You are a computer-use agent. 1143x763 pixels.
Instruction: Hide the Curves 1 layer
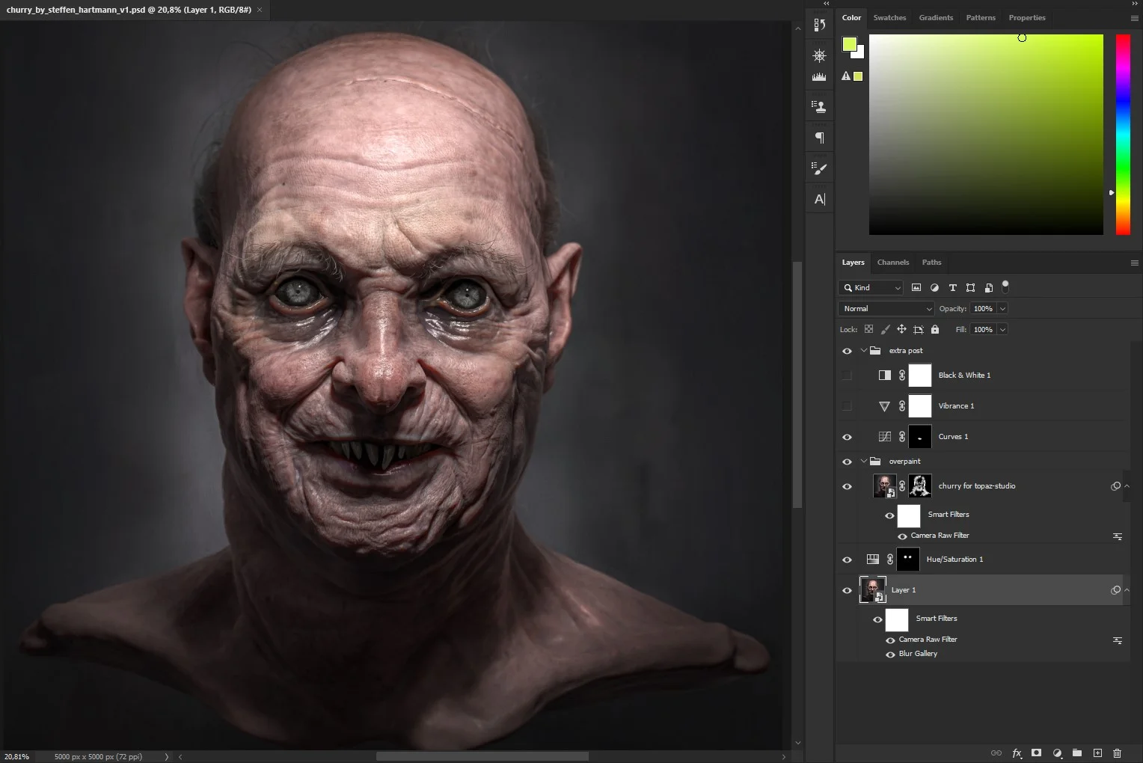[x=847, y=437]
